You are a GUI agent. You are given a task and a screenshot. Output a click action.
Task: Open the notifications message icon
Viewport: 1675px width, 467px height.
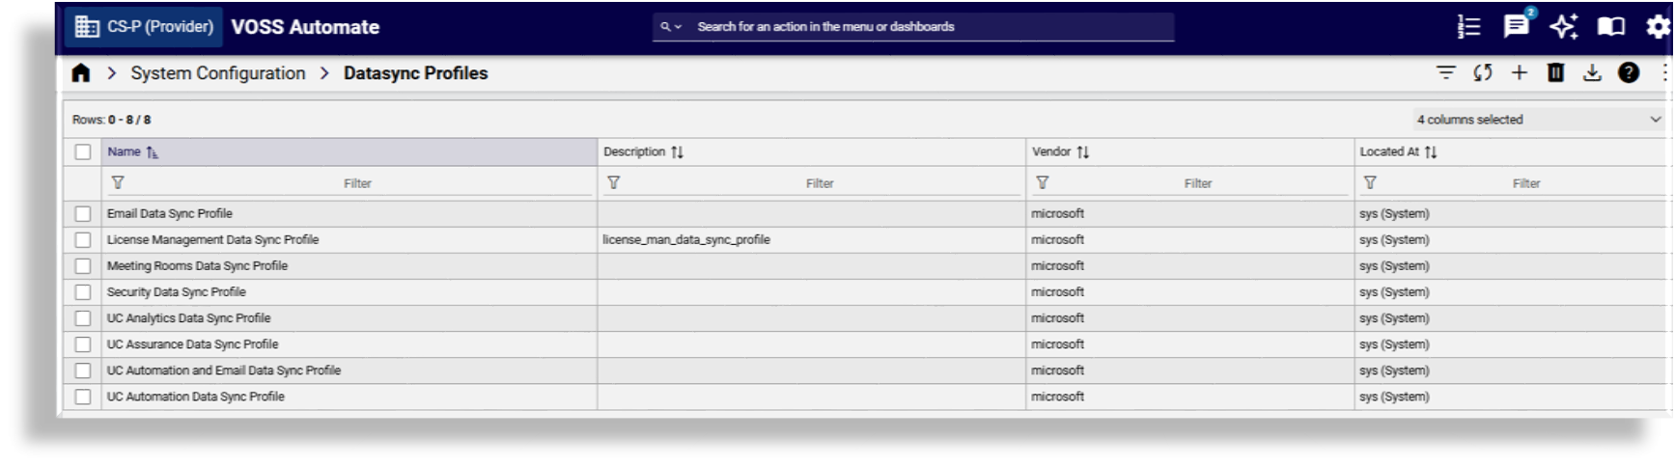pyautogui.click(x=1517, y=26)
